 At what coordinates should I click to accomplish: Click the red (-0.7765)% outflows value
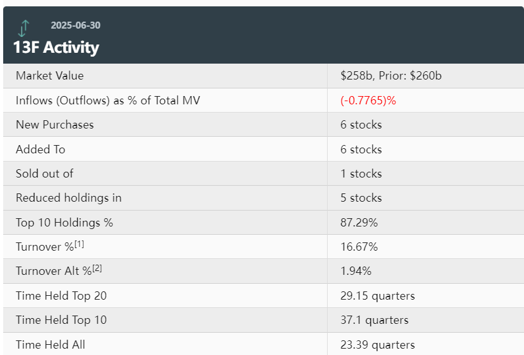pyautogui.click(x=368, y=101)
